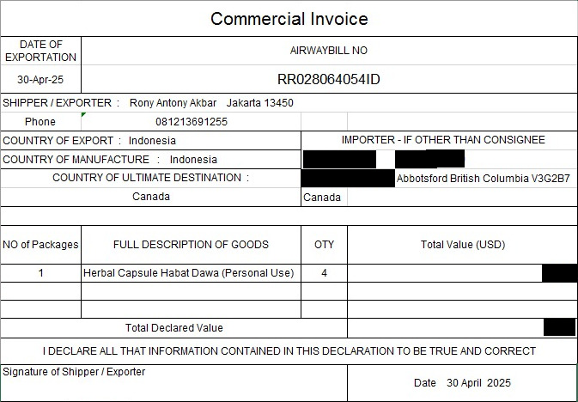Select the Country of Export Indonesia cell
Screen dimensions: 578x402
(x=151, y=141)
